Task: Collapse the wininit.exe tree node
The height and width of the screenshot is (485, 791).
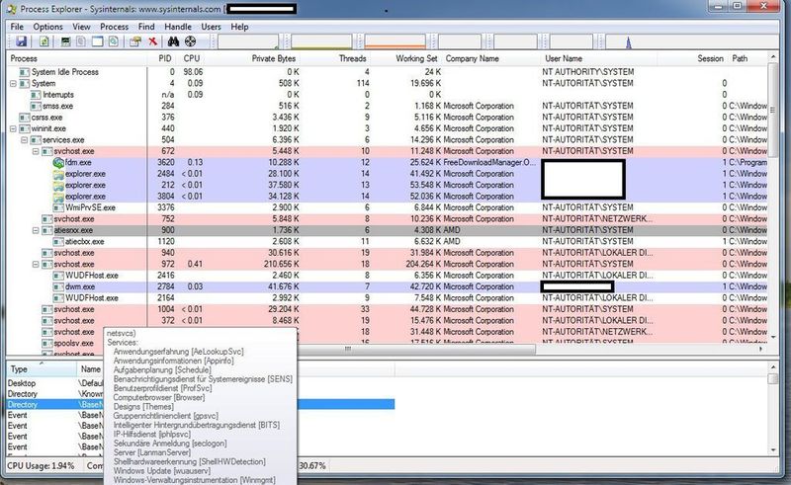Action: 13,128
